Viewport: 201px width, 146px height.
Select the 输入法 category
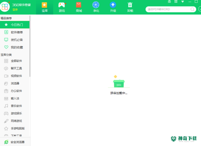(x=14, y=98)
